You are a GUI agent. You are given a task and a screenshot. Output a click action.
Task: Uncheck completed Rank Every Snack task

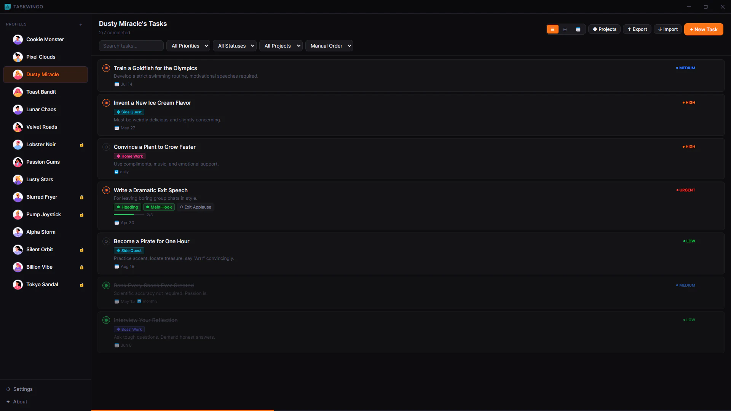tap(106, 285)
